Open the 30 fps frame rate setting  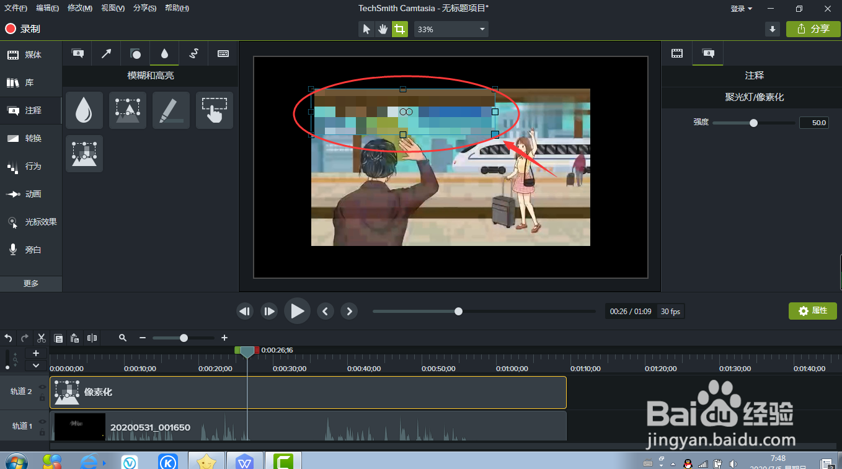[670, 312]
